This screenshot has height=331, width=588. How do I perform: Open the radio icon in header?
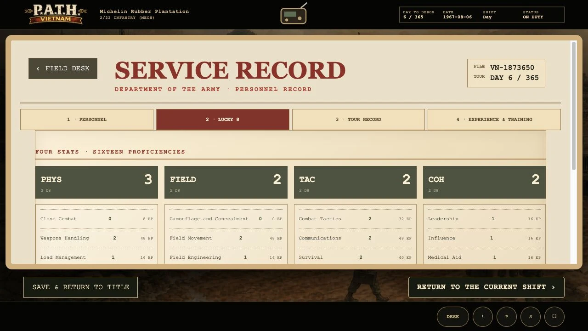click(294, 14)
